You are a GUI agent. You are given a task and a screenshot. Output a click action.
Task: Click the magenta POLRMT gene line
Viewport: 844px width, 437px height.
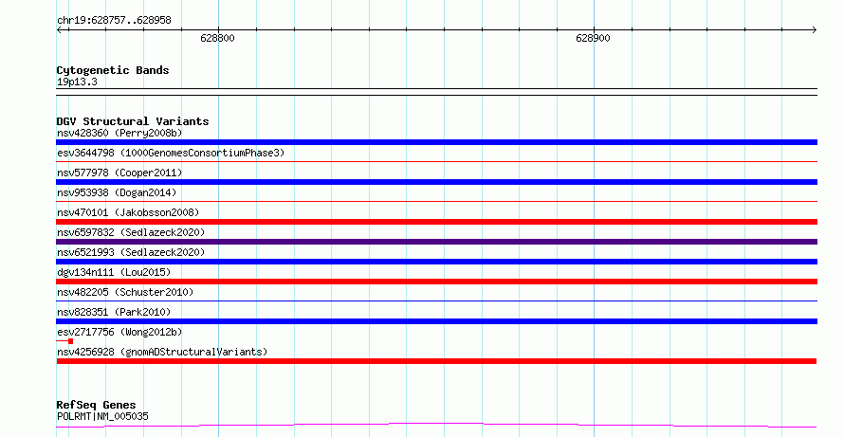pos(436,426)
